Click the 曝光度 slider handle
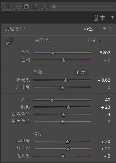 (x=65, y=80)
